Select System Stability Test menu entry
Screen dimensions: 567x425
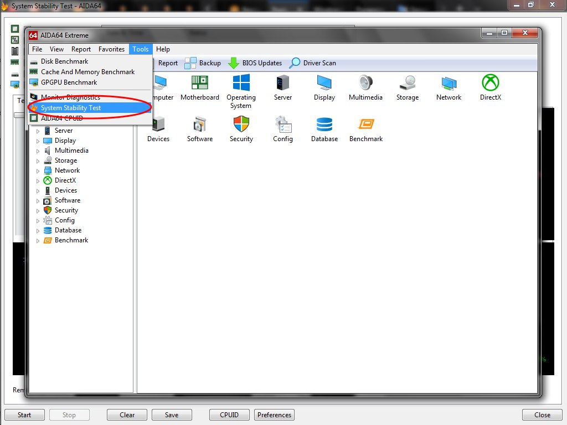pos(90,108)
